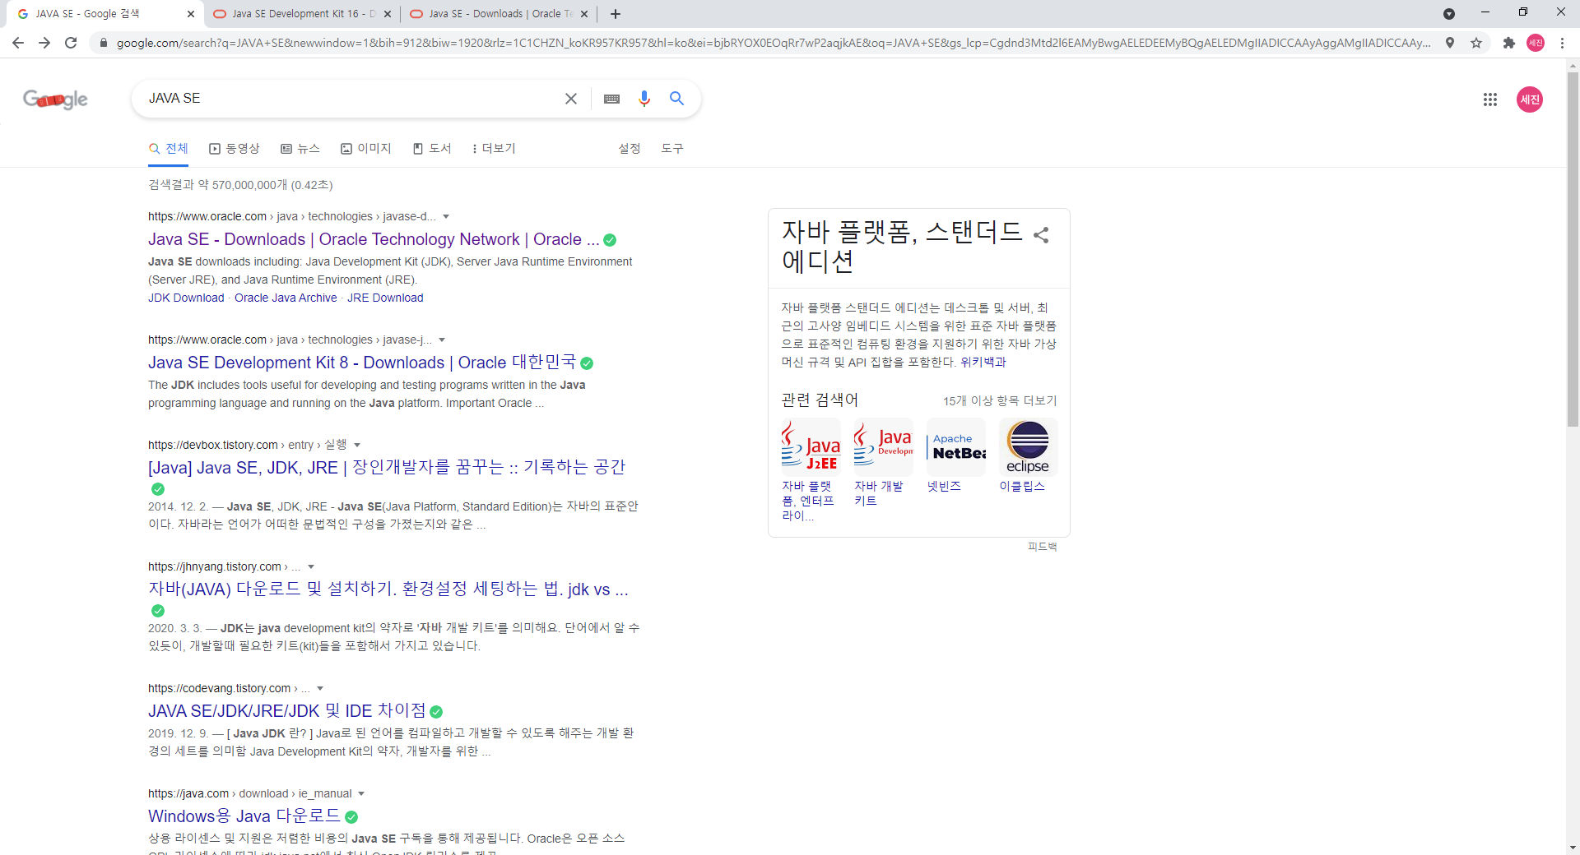The image size is (1580, 855).
Task: Open the 설정 search settings menu
Action: pos(630,149)
